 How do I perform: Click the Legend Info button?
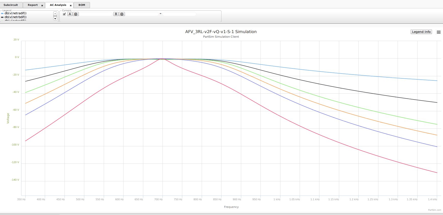[421, 32]
